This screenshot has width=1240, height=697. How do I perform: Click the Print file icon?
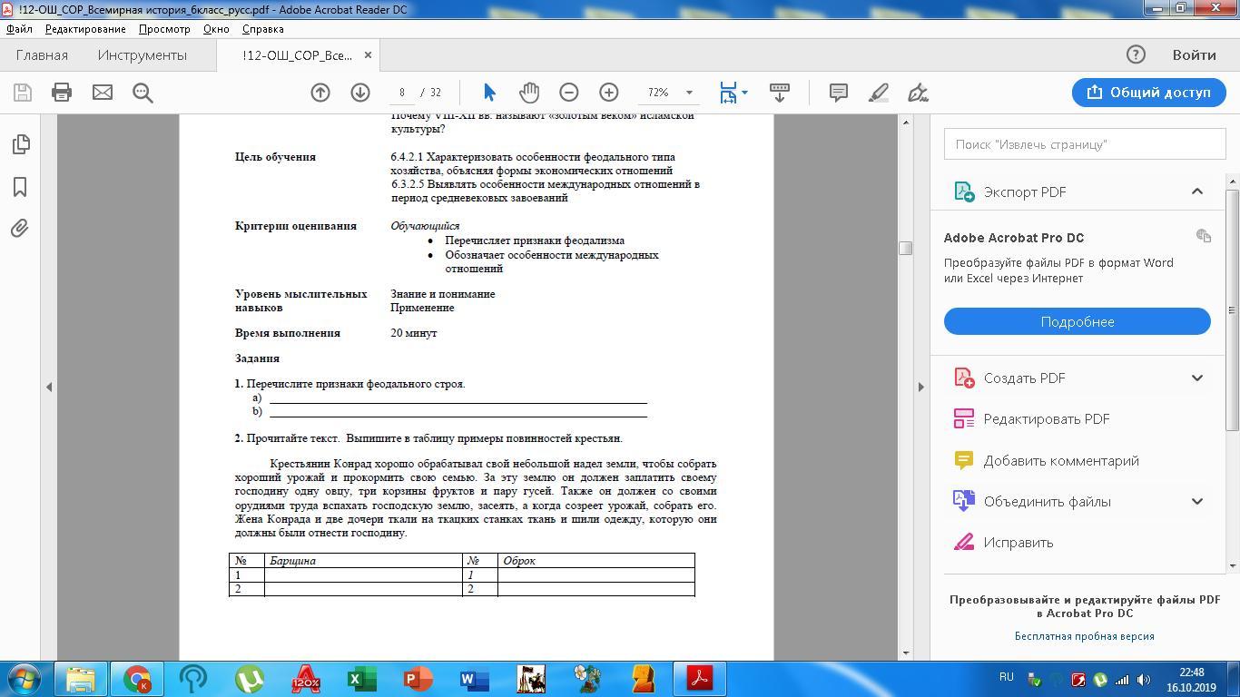tap(62, 93)
